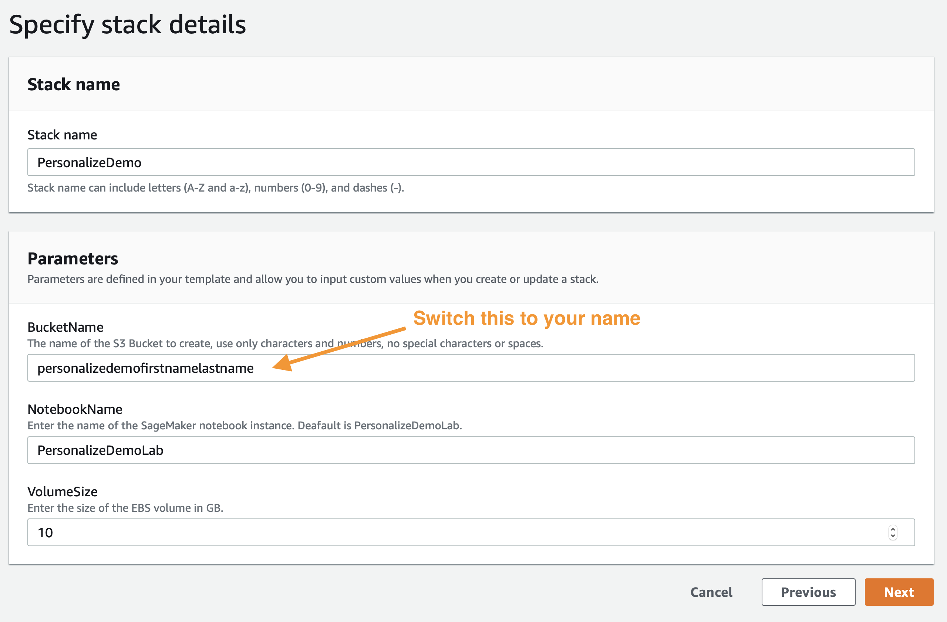Click the BucketName field label
This screenshot has height=622, width=947.
tap(65, 327)
